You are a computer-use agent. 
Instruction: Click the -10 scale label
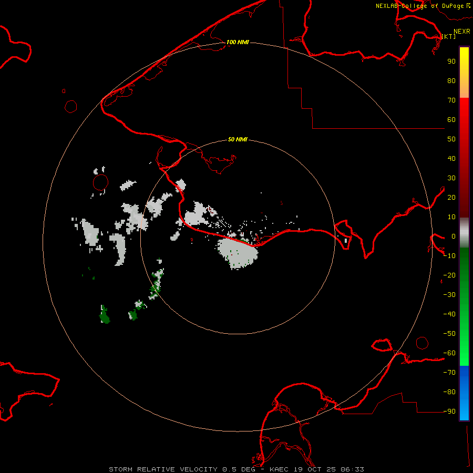449,256
